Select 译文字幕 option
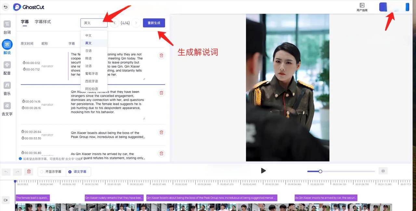 click(78, 172)
